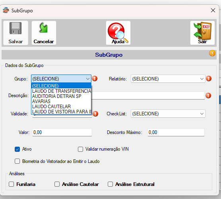The height and width of the screenshot is (199, 221).
Task: Click the Valor input field
Action: [x=62, y=132]
